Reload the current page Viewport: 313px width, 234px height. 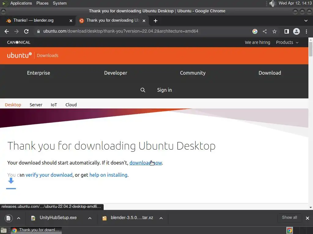click(x=26, y=31)
